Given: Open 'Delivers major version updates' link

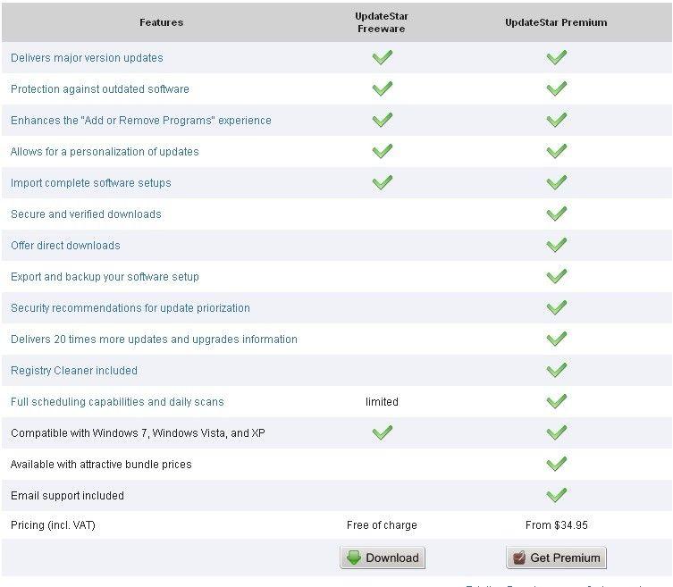Looking at the screenshot, I should click(87, 58).
